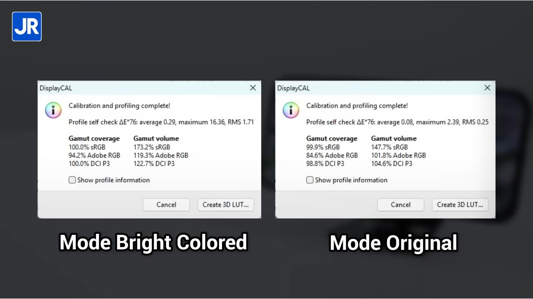Click Create 3D LUT in Bright Colored dialog

pos(225,204)
